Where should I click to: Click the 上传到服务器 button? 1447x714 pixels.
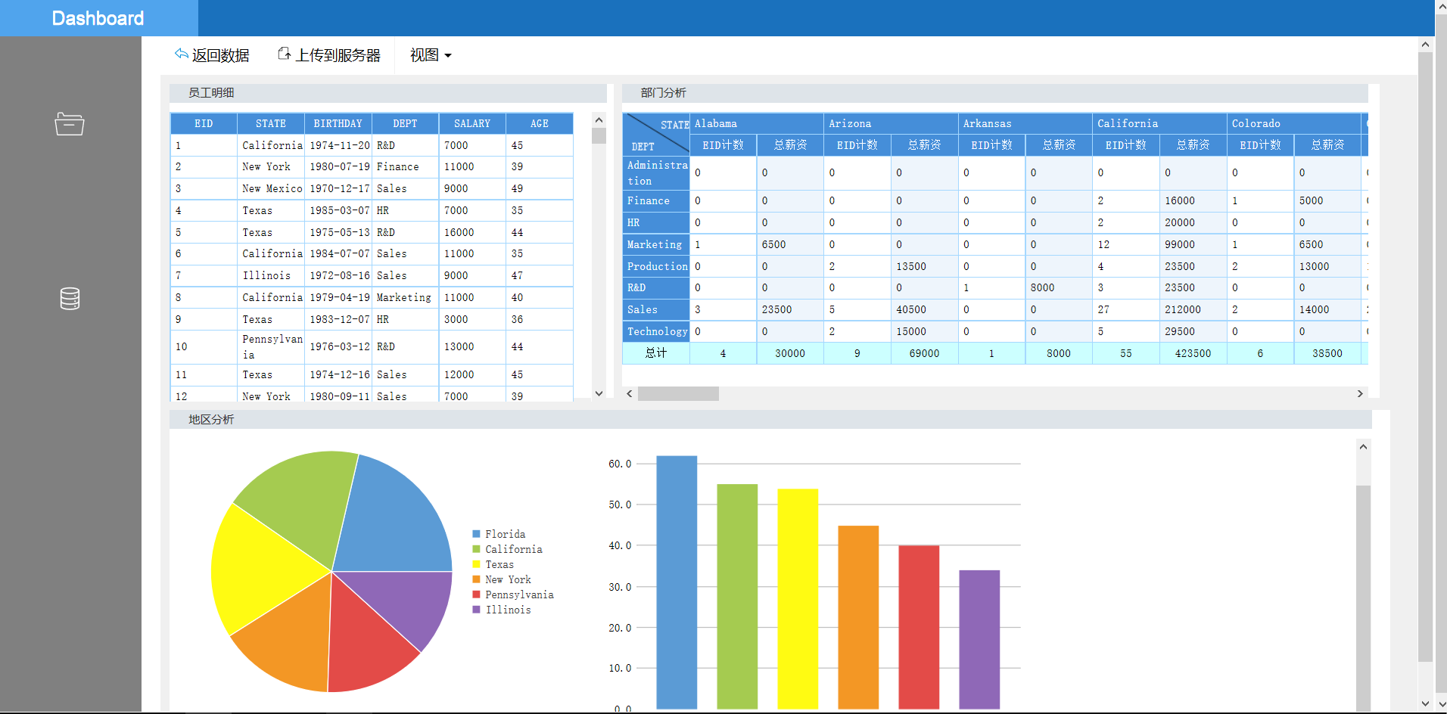(329, 55)
